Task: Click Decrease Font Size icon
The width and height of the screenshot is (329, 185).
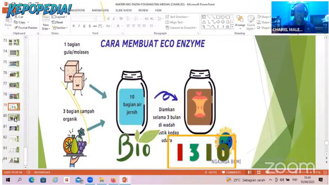Action: [x=114, y=19]
